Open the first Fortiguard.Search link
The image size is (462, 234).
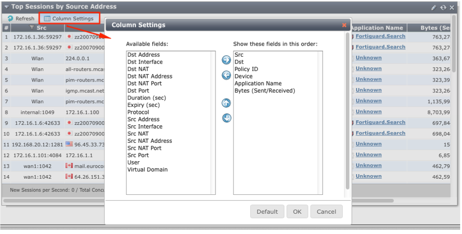coord(380,36)
